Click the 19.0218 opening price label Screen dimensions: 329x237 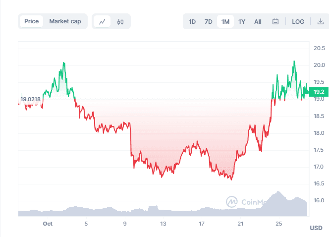pos(30,99)
